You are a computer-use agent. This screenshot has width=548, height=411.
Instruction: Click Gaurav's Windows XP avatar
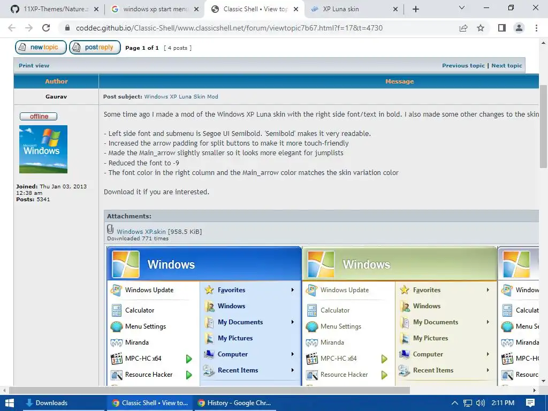tap(43, 149)
